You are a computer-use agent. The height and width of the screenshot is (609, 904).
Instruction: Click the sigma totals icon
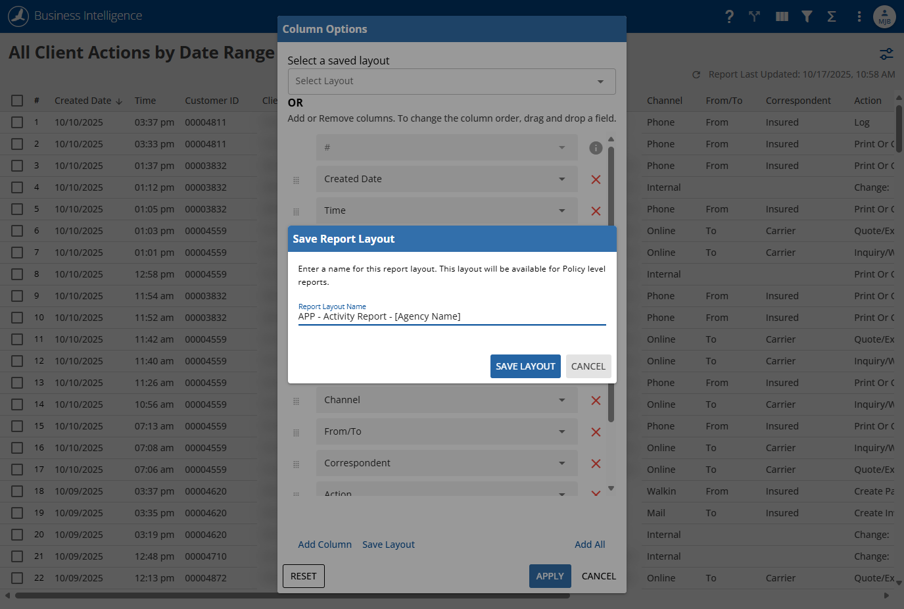click(832, 16)
